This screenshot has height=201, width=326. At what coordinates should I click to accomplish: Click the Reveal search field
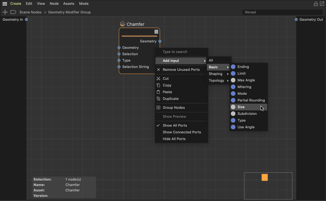coord(282,12)
